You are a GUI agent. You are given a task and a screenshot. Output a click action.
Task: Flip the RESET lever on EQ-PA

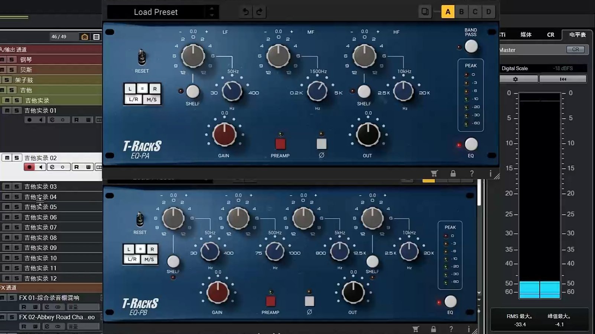142,57
